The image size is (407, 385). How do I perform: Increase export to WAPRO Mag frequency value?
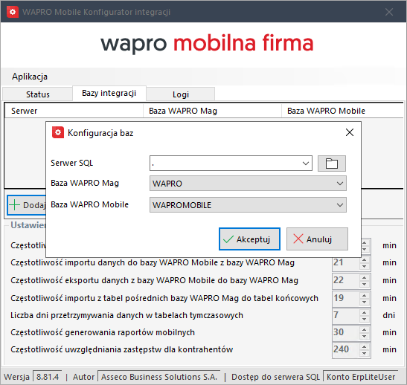pos(365,277)
